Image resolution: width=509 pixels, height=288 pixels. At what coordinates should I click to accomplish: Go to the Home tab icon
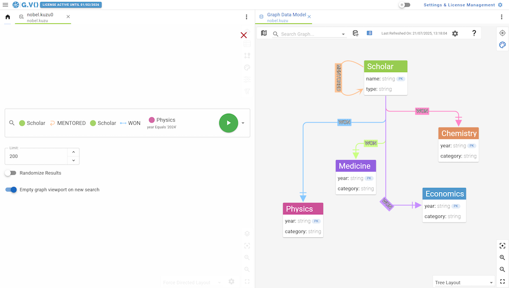(x=8, y=17)
